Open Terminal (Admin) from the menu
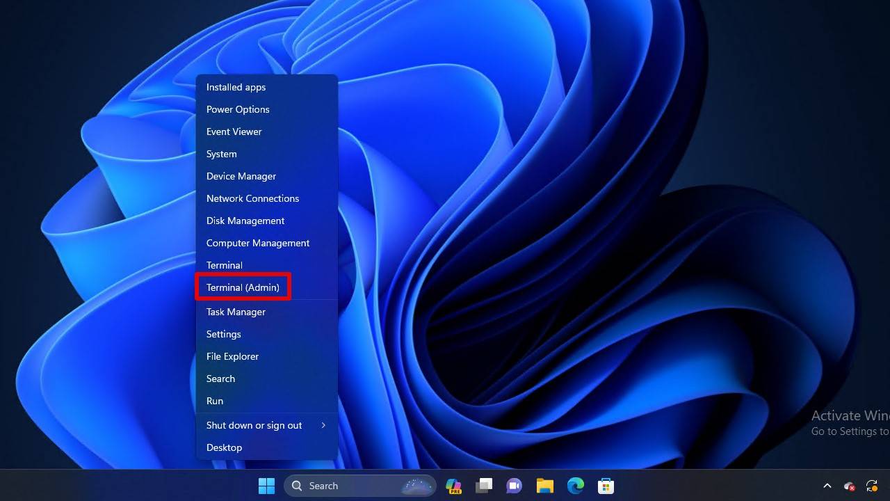Viewport: 890px width, 501px height. [x=243, y=287]
